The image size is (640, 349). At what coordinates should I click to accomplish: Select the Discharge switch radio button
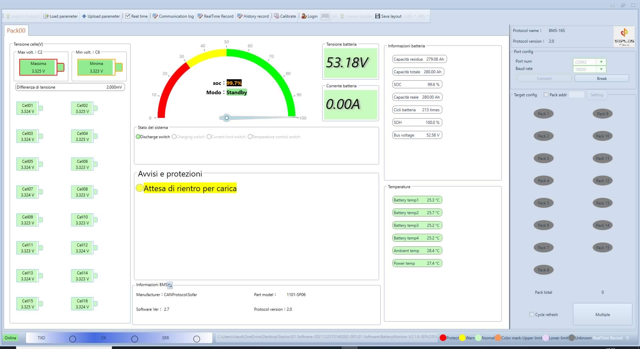138,137
